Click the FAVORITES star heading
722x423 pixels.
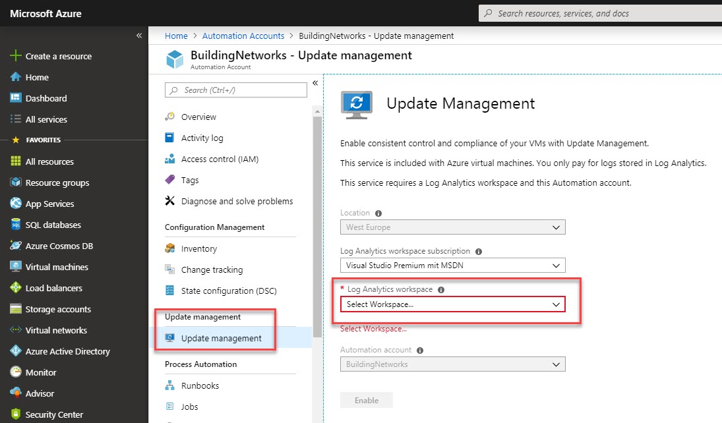[36, 140]
